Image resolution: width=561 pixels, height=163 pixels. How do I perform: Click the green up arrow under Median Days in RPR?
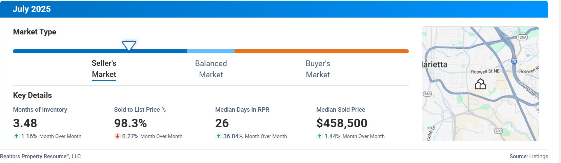coord(218,136)
